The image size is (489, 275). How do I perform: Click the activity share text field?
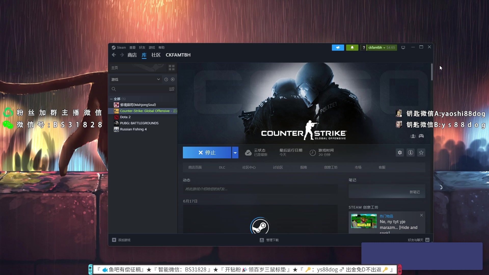[260, 189]
